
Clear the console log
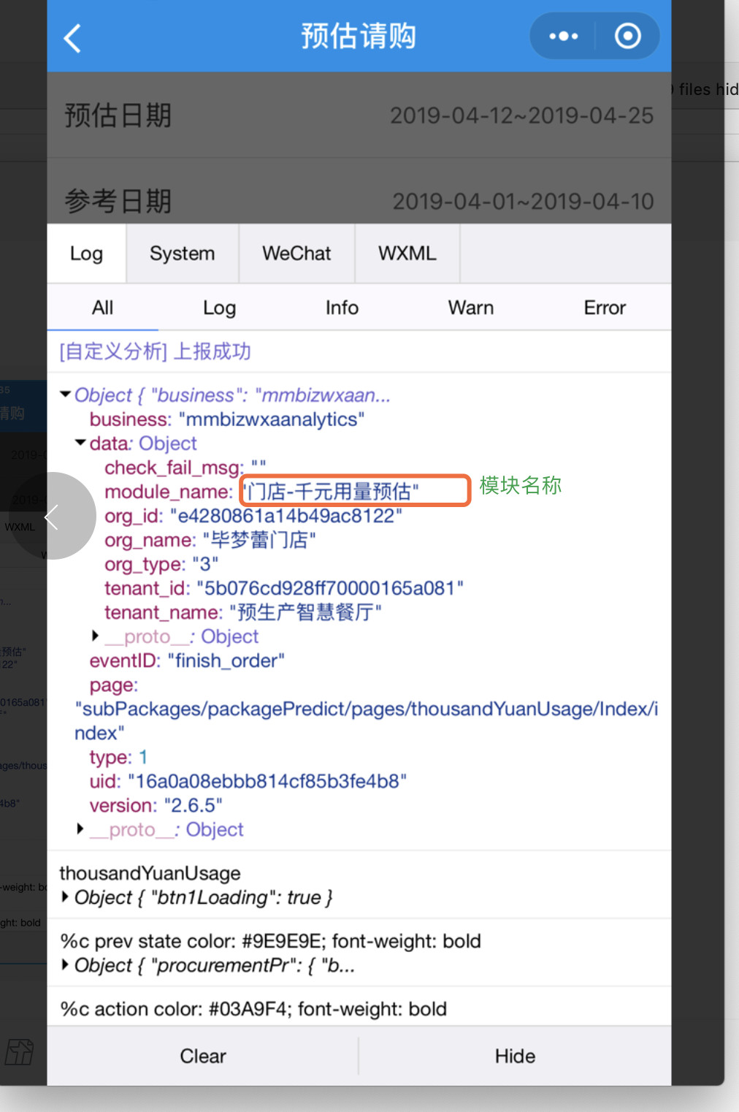pos(203,1056)
